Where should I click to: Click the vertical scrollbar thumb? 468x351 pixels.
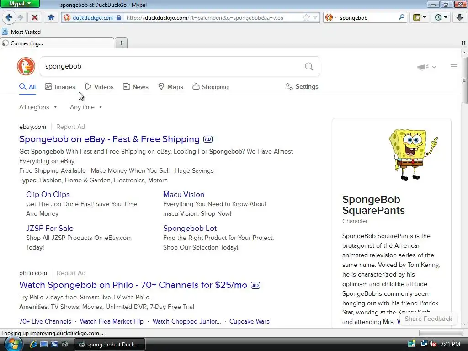[x=464, y=80]
